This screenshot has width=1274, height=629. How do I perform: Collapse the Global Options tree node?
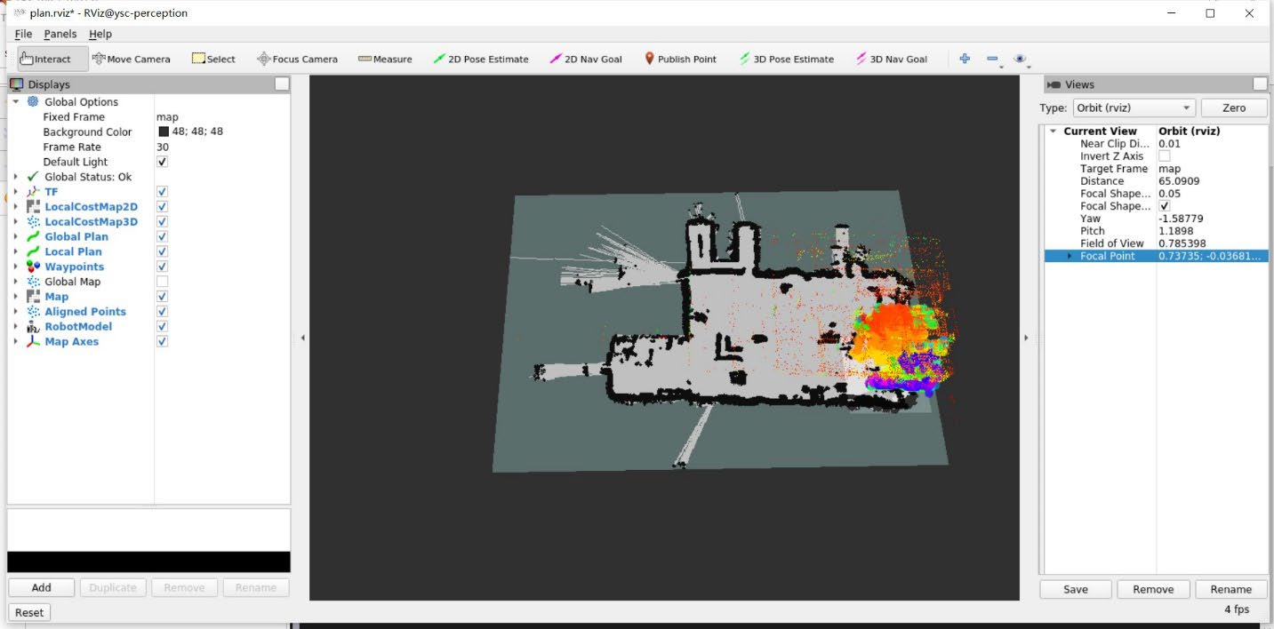click(15, 102)
